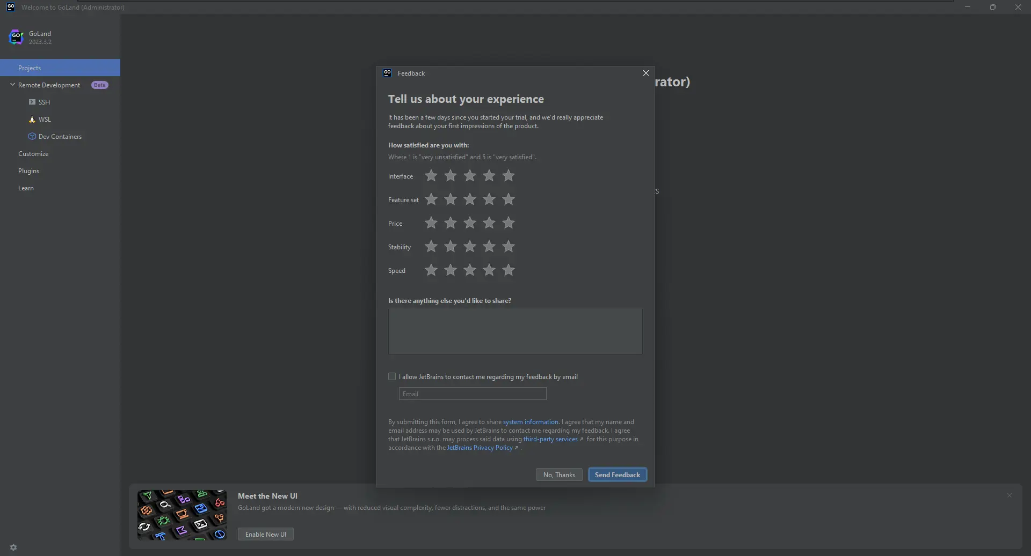Click the SSH terminal icon in sidebar
The image size is (1031, 556).
click(x=32, y=102)
